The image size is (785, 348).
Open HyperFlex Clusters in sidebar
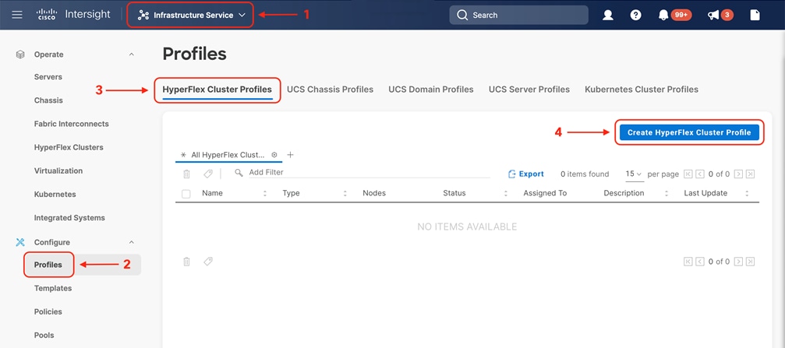click(69, 147)
